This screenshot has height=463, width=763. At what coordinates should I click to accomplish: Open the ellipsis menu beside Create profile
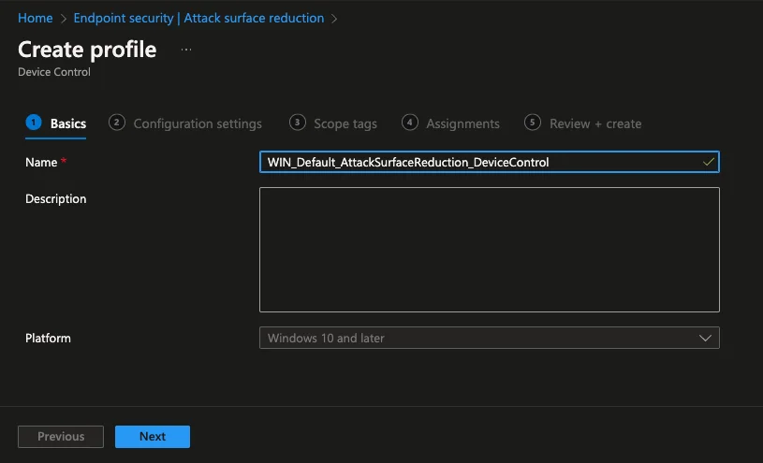(x=186, y=50)
